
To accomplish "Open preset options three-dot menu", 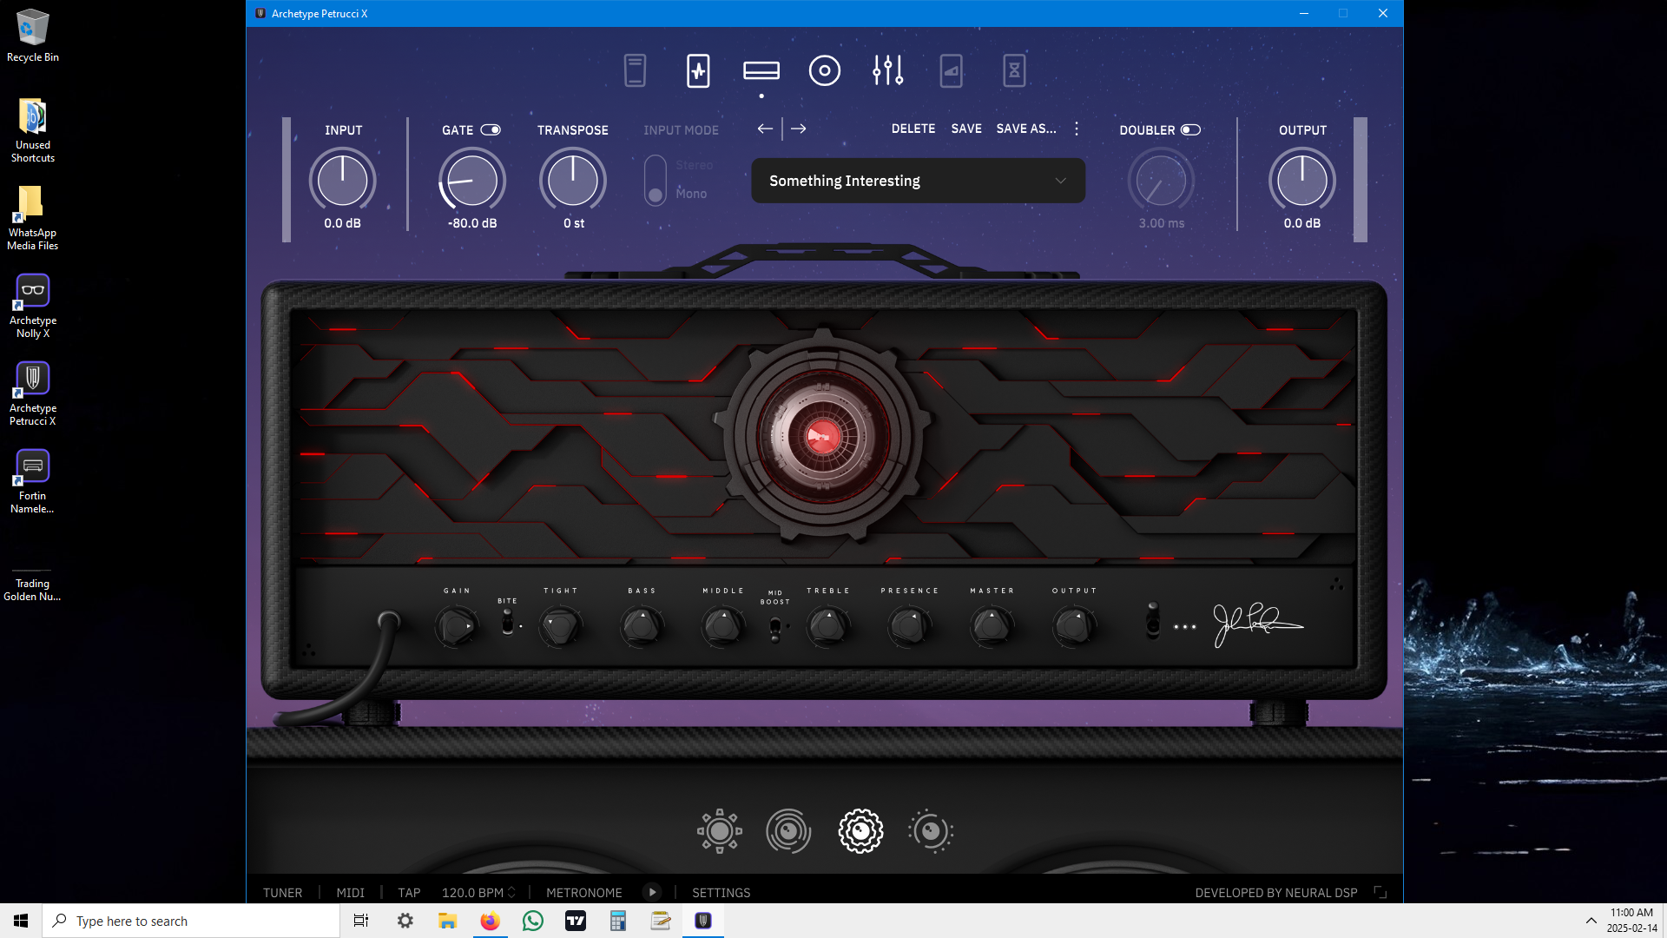I will coord(1077,129).
